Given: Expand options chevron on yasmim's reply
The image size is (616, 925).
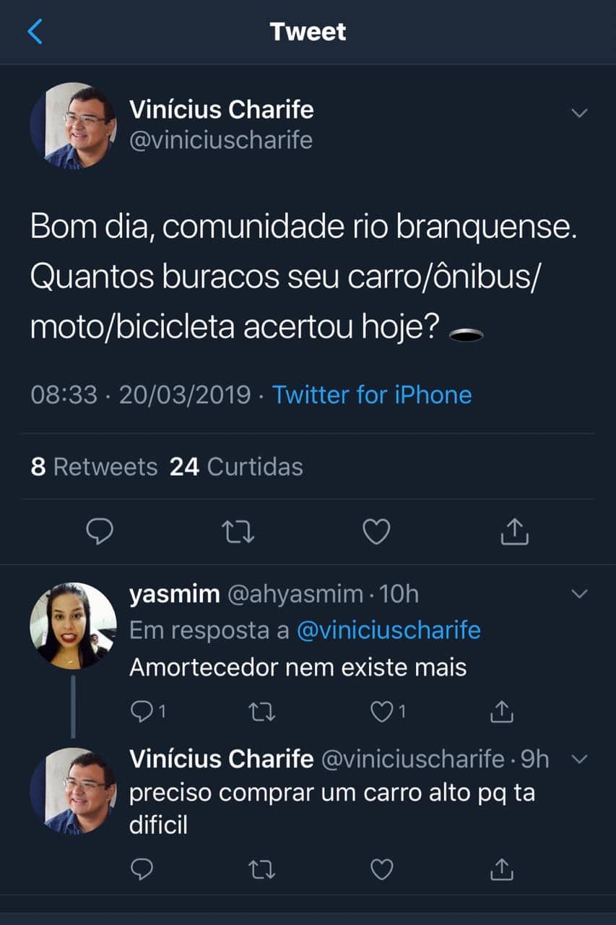Looking at the screenshot, I should [579, 594].
